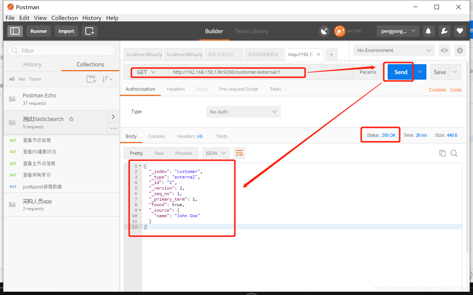Viewport: 473px width, 295px height.
Task: Open a new window via plus icon
Action: pyautogui.click(x=90, y=31)
